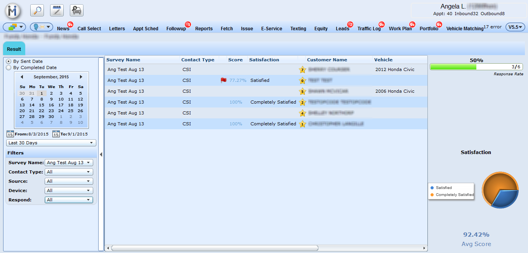Screen dimensions: 528x253
Task: Click the magnifying glass search icon
Action: (x=37, y=10)
